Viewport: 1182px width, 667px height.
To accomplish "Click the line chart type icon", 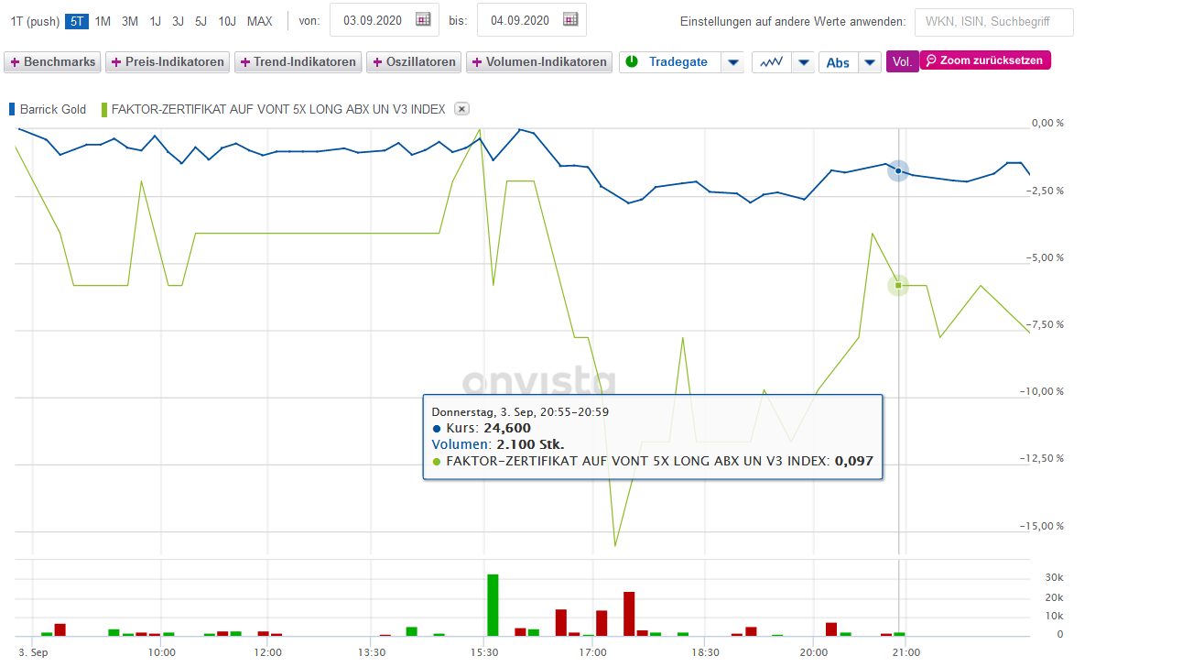I will [771, 62].
